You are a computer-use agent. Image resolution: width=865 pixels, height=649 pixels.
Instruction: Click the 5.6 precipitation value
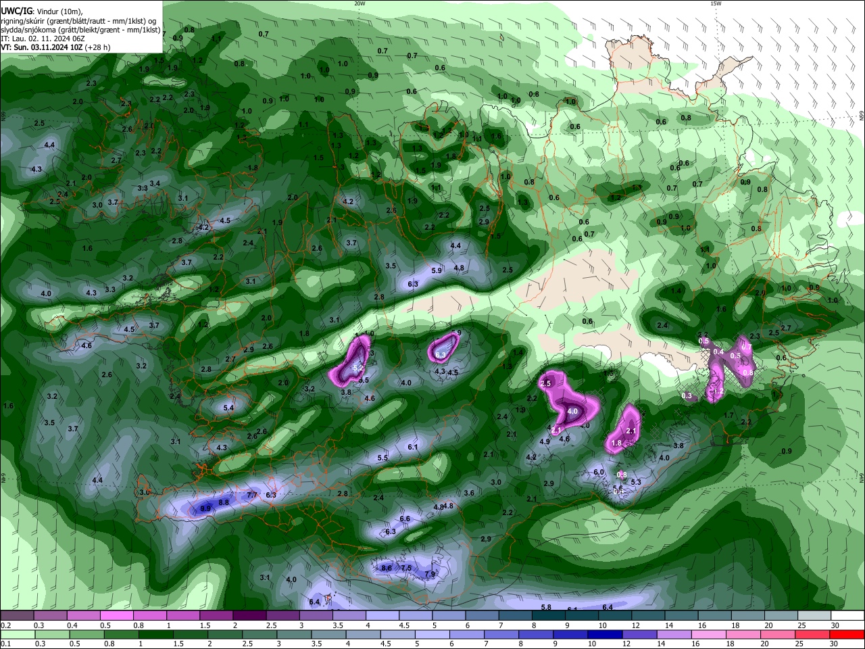point(618,489)
